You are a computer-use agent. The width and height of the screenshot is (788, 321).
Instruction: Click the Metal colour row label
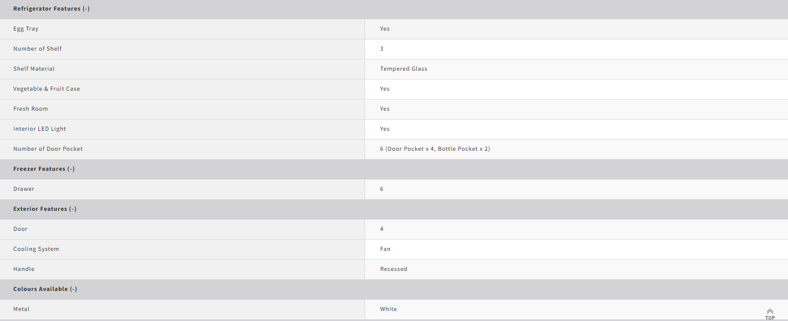tap(21, 309)
